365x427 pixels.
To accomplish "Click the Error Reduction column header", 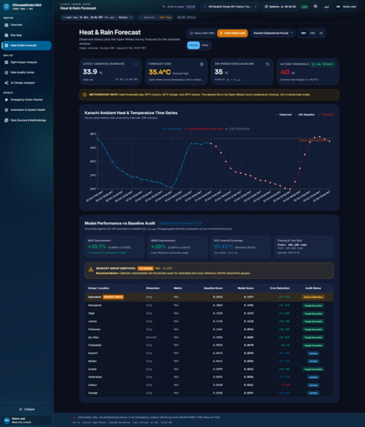I will (x=279, y=288).
